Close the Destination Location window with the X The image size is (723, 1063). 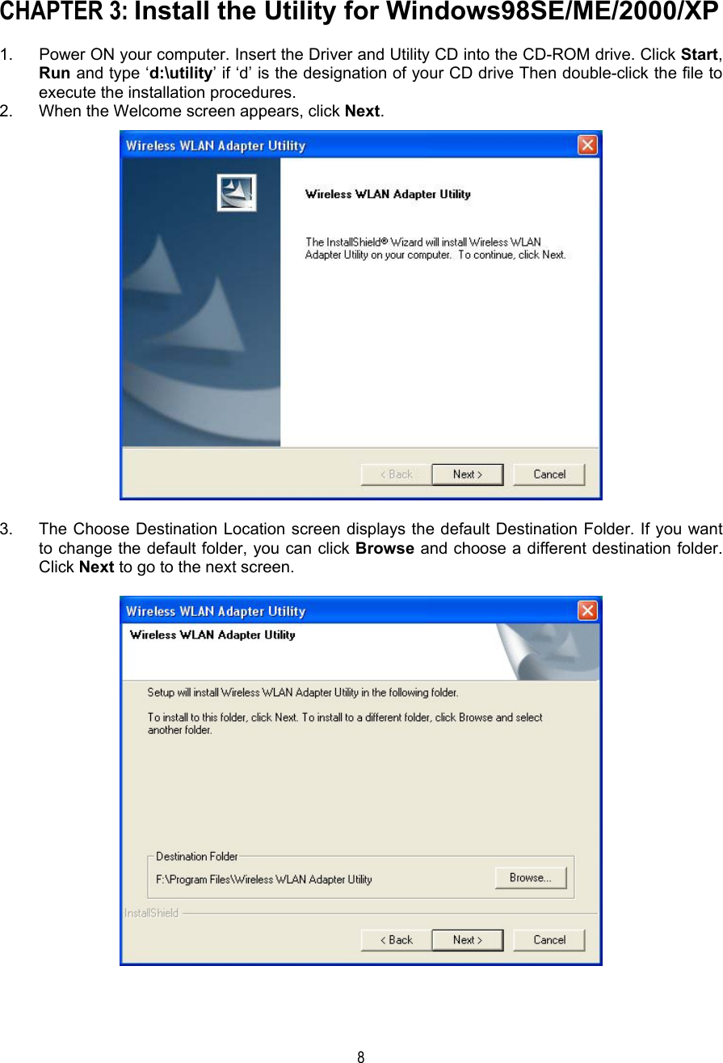point(587,610)
